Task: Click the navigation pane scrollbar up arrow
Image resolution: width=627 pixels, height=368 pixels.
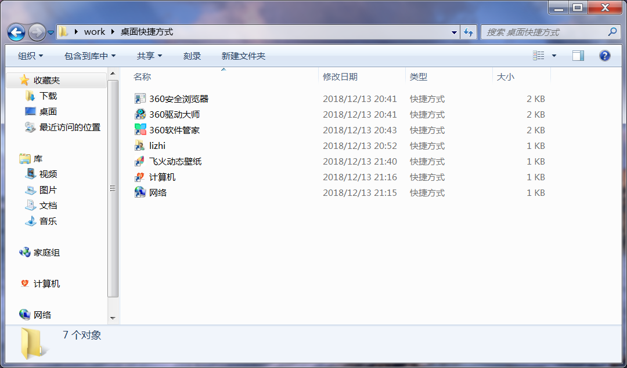Action: point(113,74)
